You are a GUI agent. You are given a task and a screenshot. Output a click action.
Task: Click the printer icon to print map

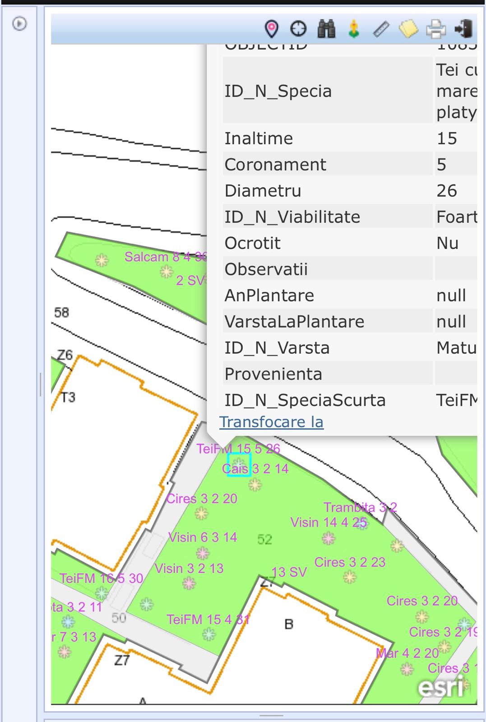(x=436, y=29)
